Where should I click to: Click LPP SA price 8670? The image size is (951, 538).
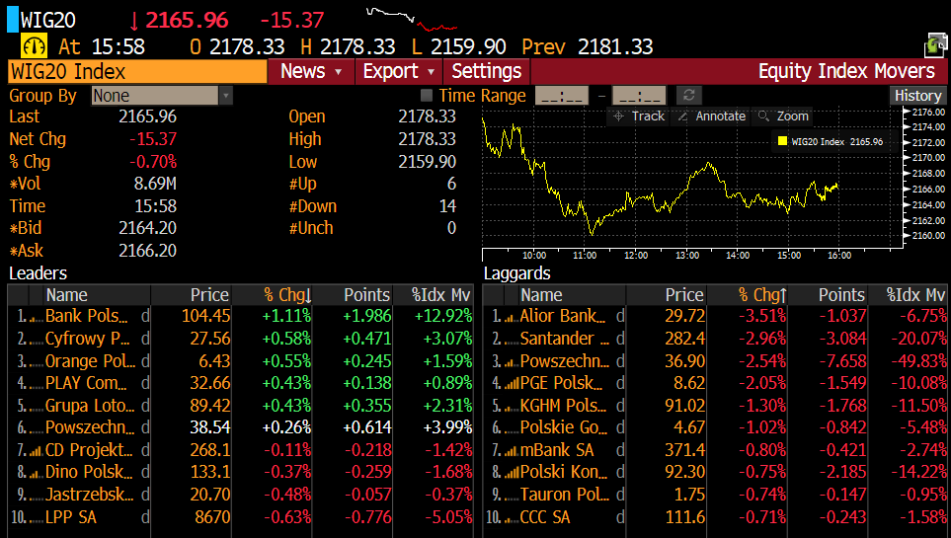(x=212, y=518)
